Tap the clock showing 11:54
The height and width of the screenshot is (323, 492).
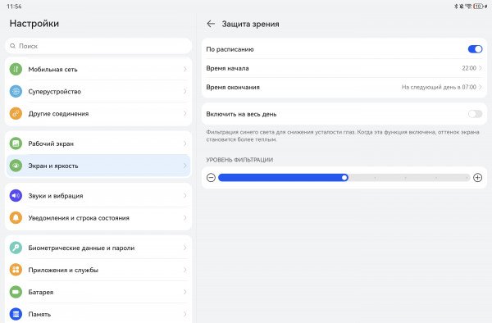[x=14, y=7]
